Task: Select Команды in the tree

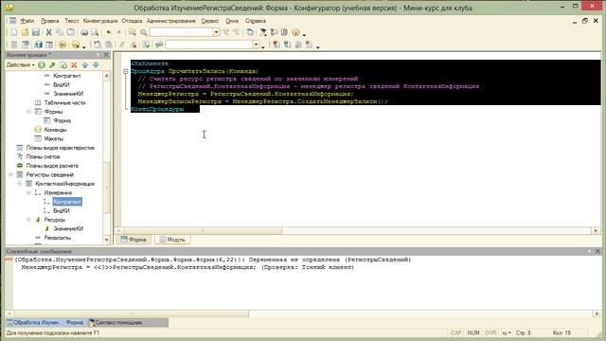Action: click(55, 130)
